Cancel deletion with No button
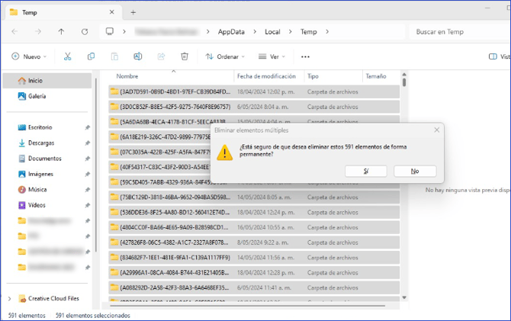Screen dimensions: 511x321 (x=414, y=172)
